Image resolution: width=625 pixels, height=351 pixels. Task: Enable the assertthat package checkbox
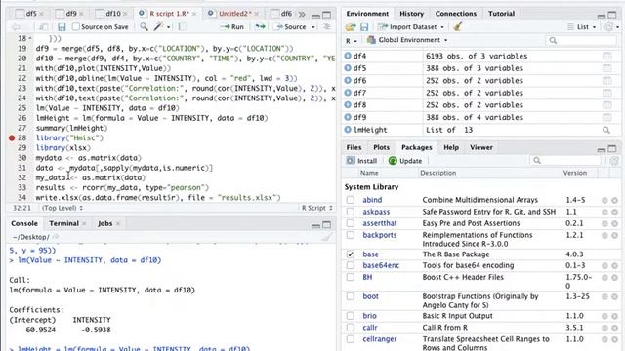point(351,223)
